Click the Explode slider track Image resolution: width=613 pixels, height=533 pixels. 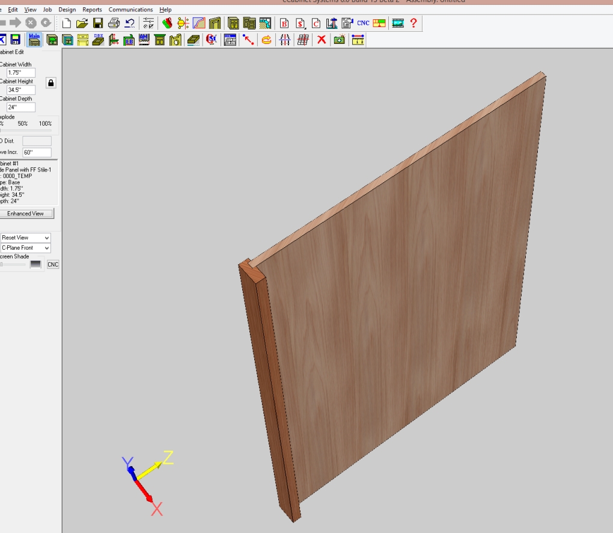26,130
